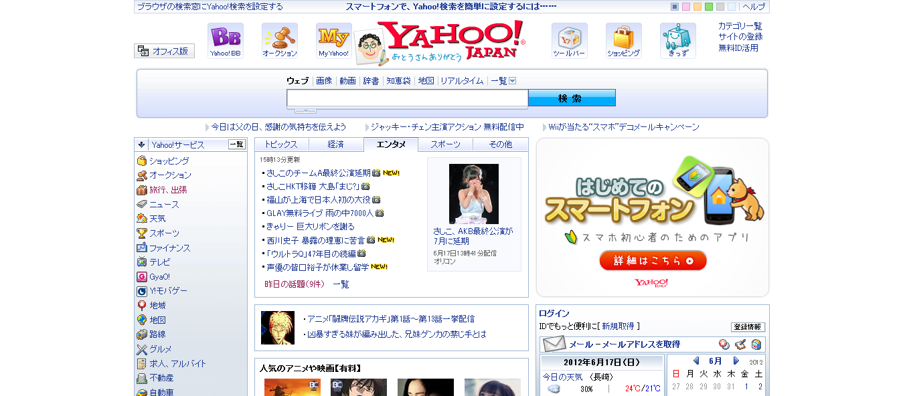Select the orange theme color swatch

pos(697,7)
